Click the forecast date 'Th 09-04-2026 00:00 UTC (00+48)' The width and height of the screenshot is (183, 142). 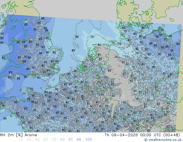tap(142, 135)
